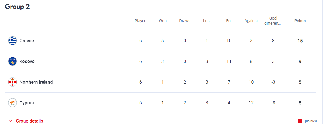Open the Northern Ireland team name

(x=36, y=82)
